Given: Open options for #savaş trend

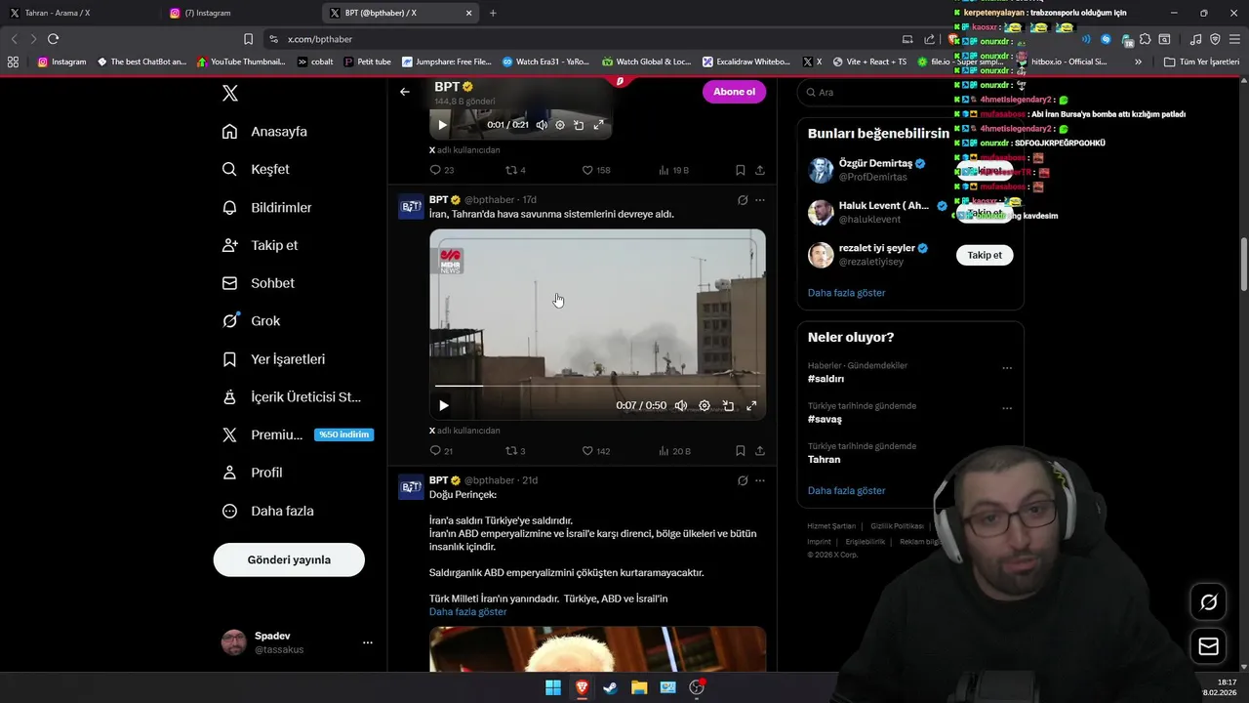Looking at the screenshot, I should [1007, 408].
